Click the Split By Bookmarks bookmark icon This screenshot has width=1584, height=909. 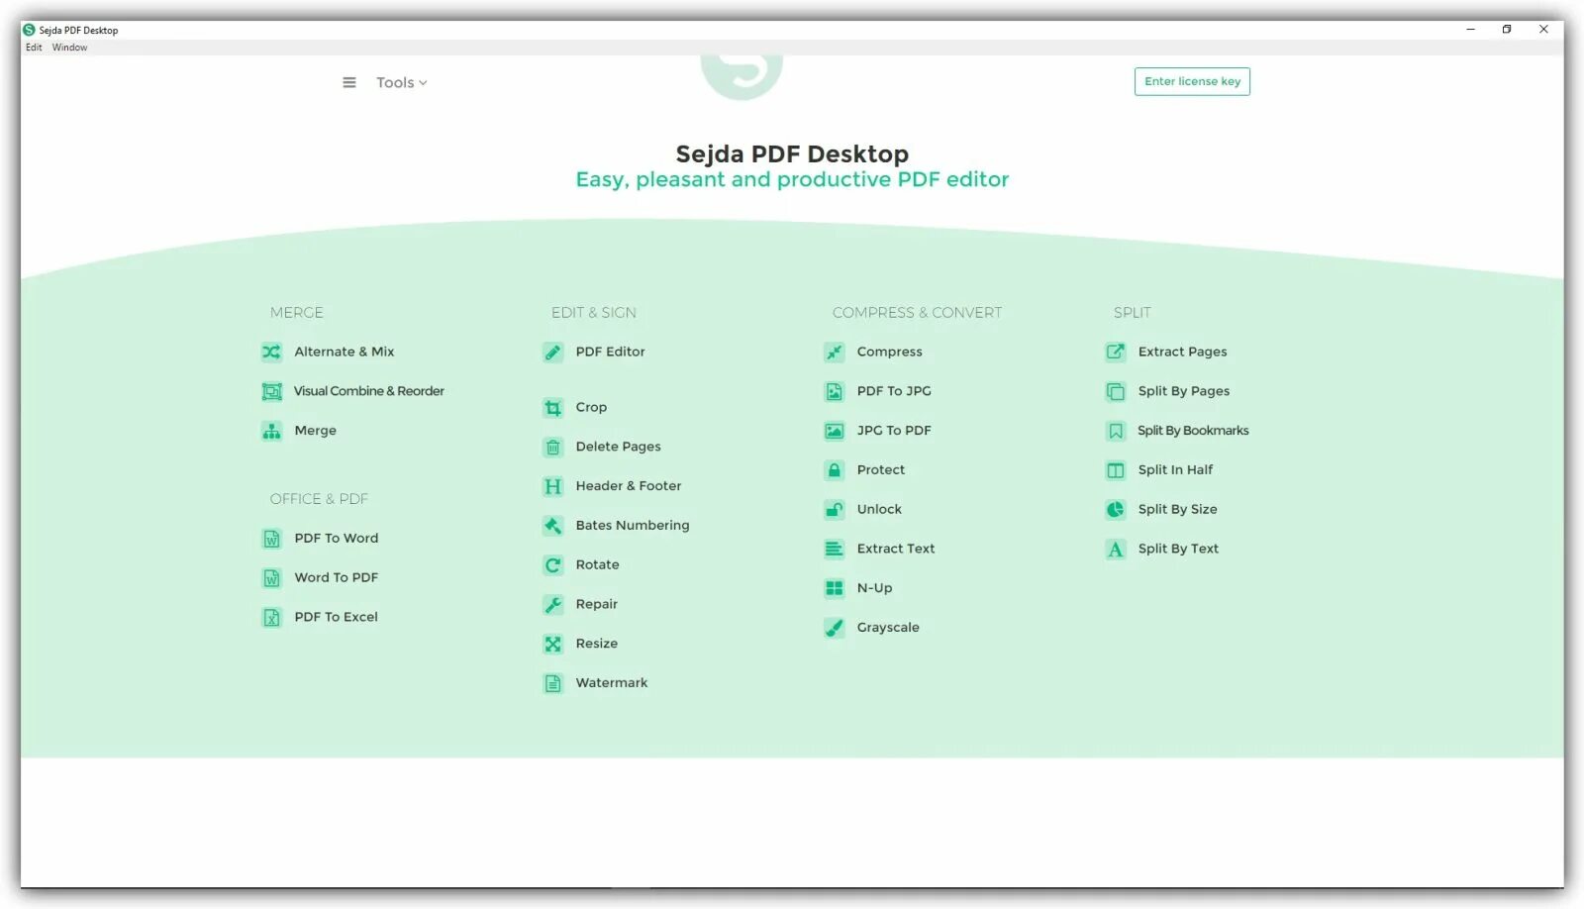1116,431
